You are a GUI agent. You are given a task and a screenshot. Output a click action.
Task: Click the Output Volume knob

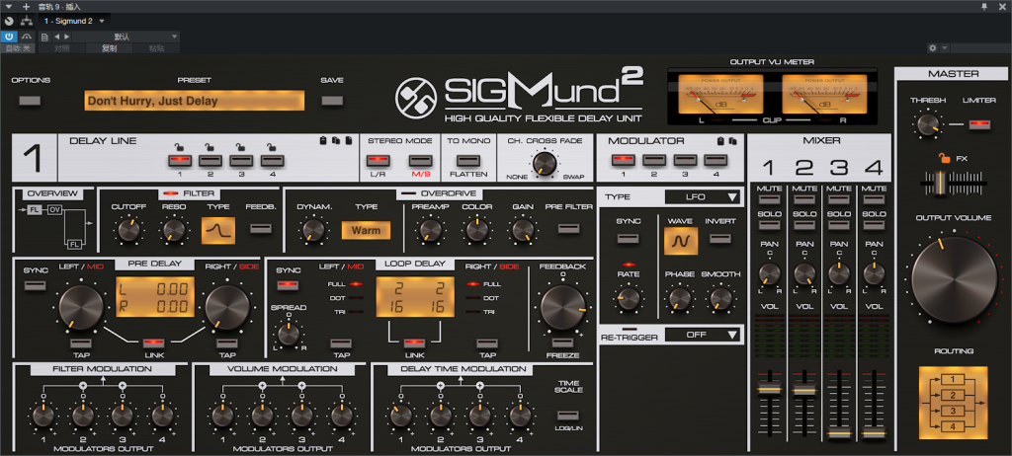[x=953, y=277]
